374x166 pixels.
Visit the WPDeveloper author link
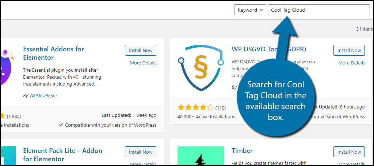tap(43, 96)
